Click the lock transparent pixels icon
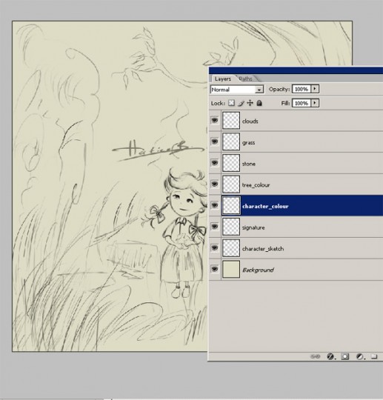This screenshot has height=400, width=383. (x=231, y=103)
